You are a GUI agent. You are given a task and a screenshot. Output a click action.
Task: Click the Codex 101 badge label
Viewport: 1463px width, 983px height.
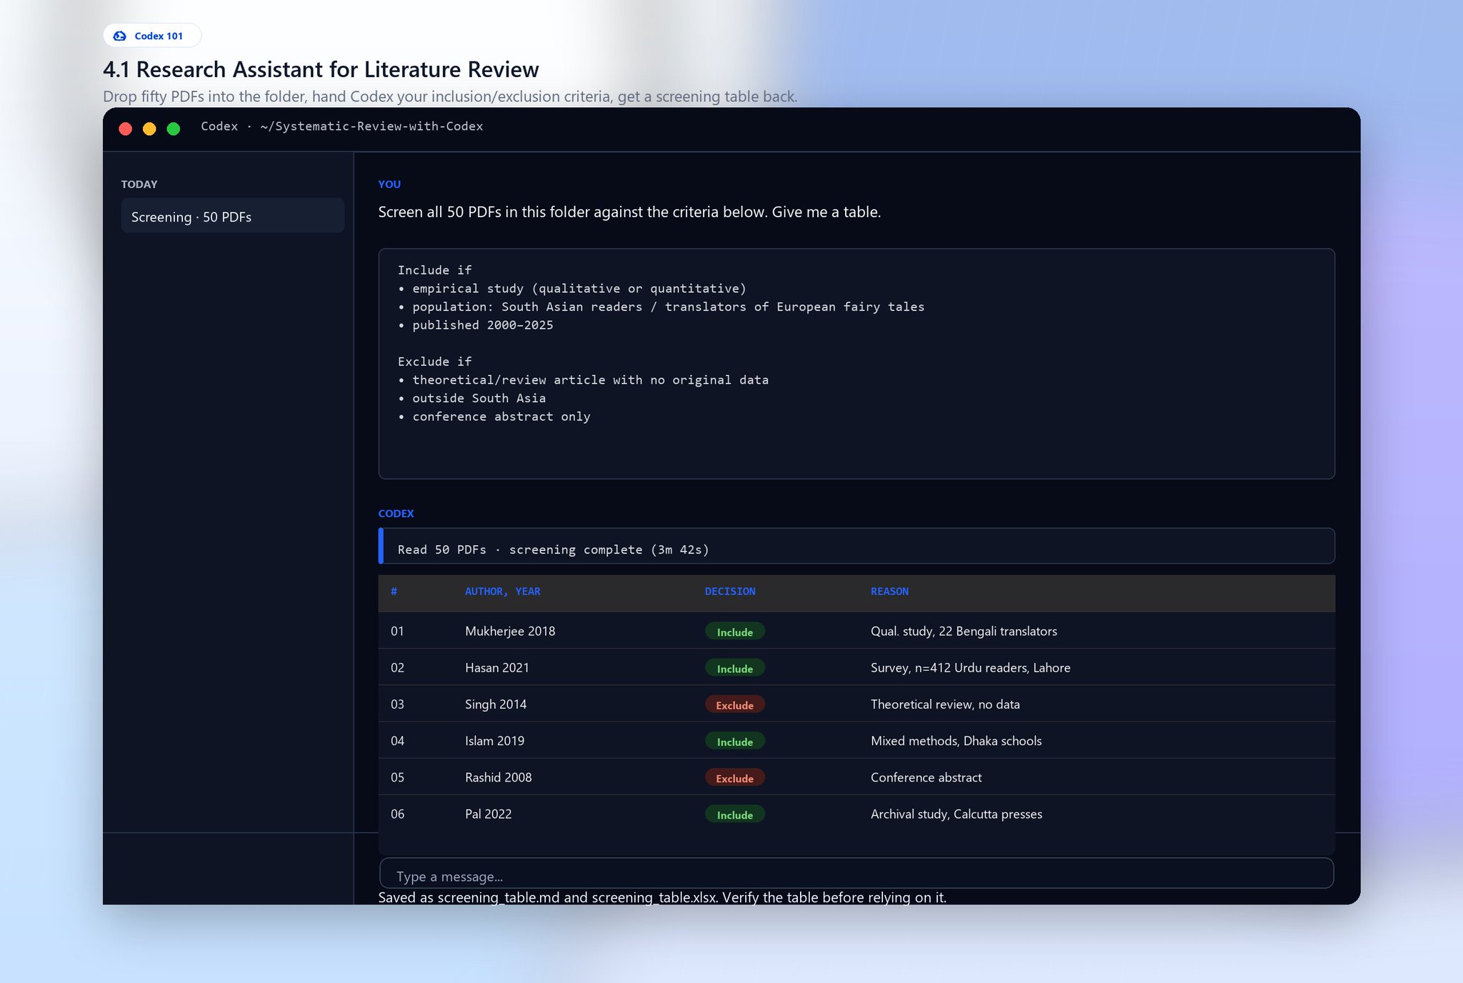click(x=159, y=36)
